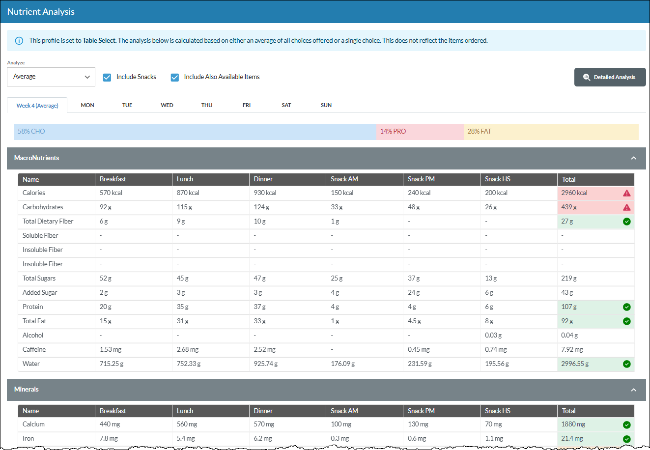650x450 pixels.
Task: Click green check on Total Dietary Fiber
Action: click(x=627, y=222)
